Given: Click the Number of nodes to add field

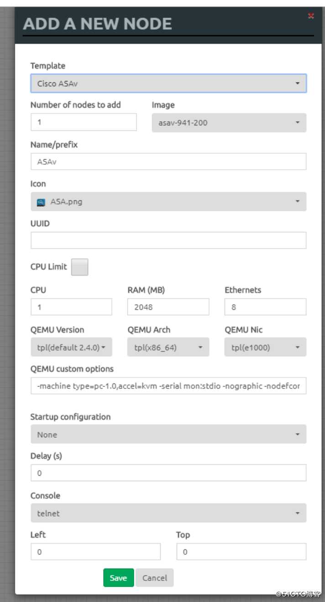Looking at the screenshot, I should click(x=84, y=122).
